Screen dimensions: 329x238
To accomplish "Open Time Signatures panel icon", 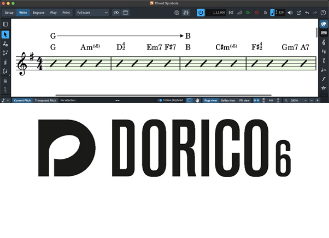I will tap(324, 61).
